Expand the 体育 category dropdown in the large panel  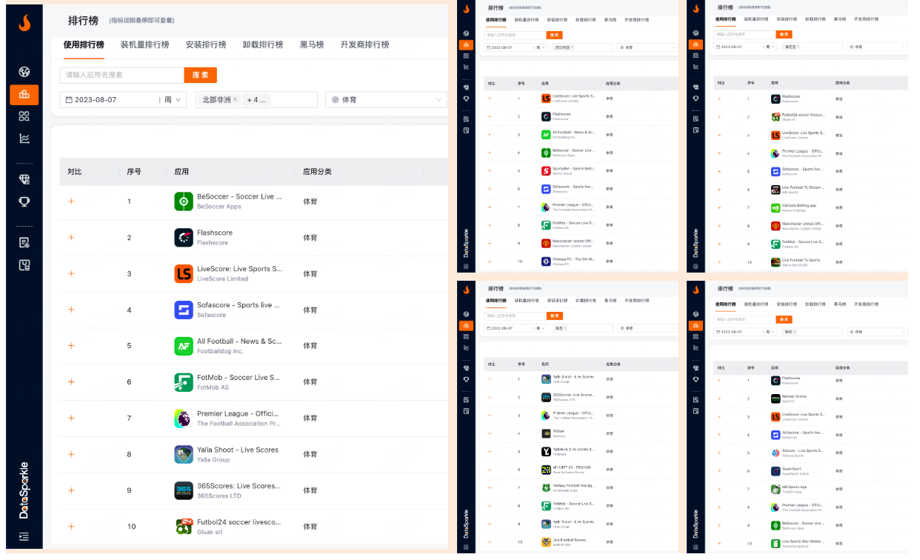coord(386,100)
